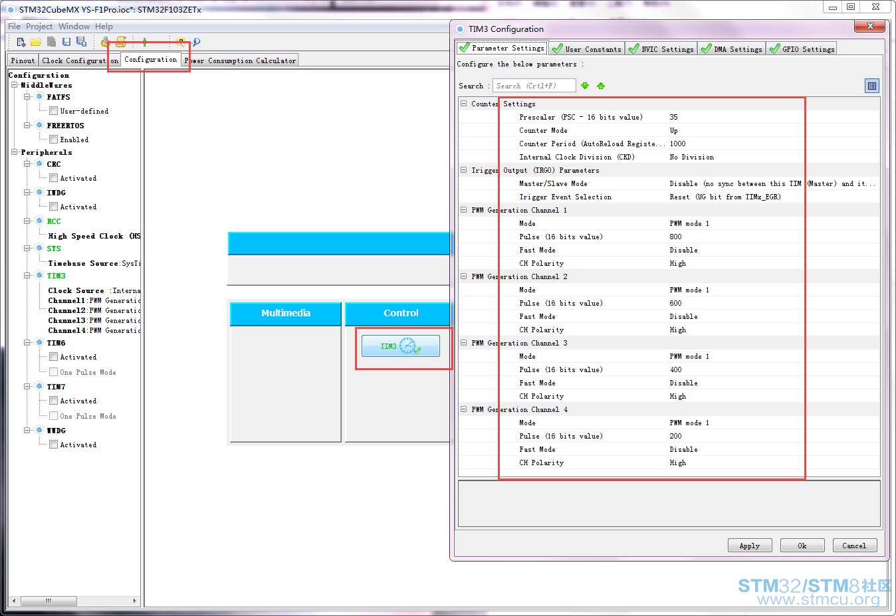The width and height of the screenshot is (896, 616).
Task: Click the TIM3 Configuration dialog title icon
Action: (460, 29)
